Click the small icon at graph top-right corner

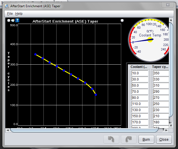click(122, 20)
